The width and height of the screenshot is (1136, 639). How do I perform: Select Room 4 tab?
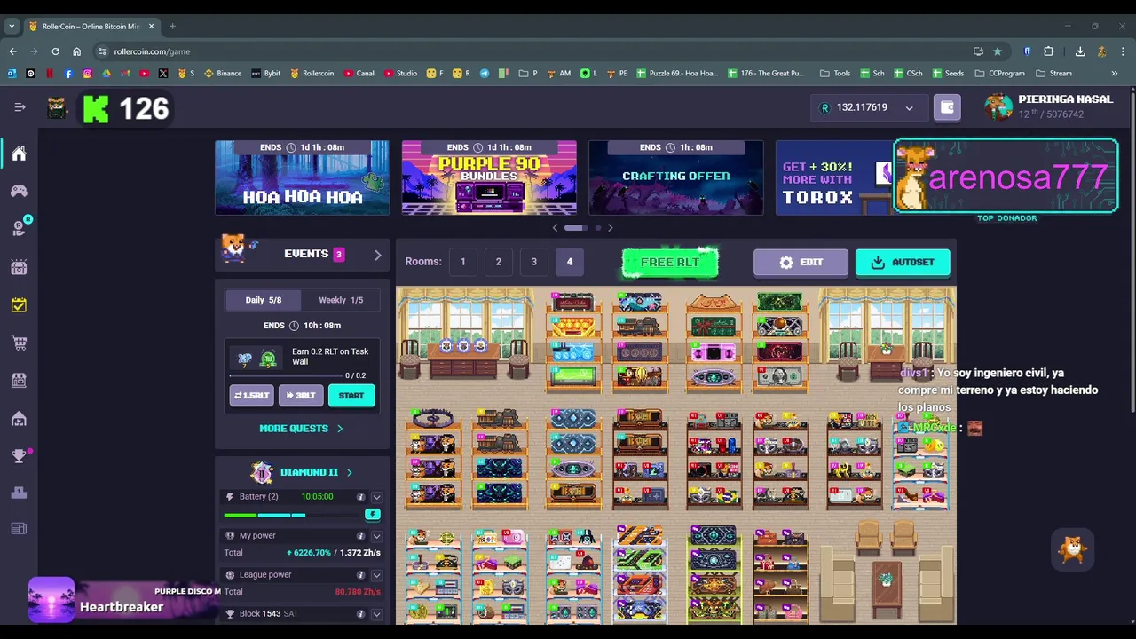570,262
